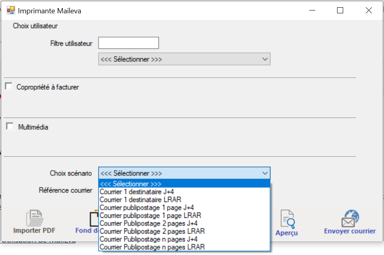
Task: Click the Aperçu label
Action: (x=287, y=233)
